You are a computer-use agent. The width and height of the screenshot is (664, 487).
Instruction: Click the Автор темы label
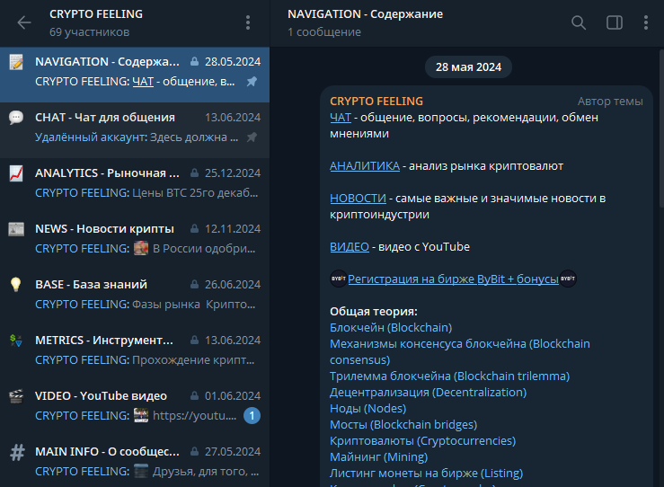610,102
